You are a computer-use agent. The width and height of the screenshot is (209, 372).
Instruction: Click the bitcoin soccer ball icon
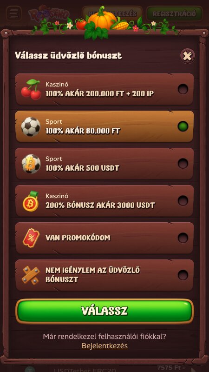click(x=31, y=164)
